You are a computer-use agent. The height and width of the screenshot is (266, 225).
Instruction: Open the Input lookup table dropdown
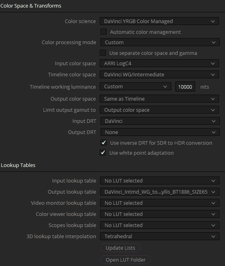point(159,181)
